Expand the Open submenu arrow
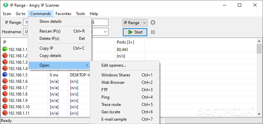263x124 pixels. click(87, 65)
